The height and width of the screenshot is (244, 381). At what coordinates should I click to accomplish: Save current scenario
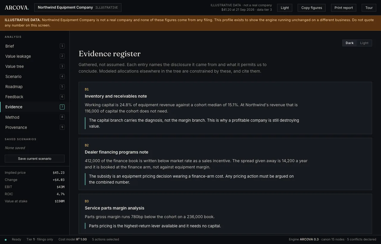pyautogui.click(x=35, y=159)
